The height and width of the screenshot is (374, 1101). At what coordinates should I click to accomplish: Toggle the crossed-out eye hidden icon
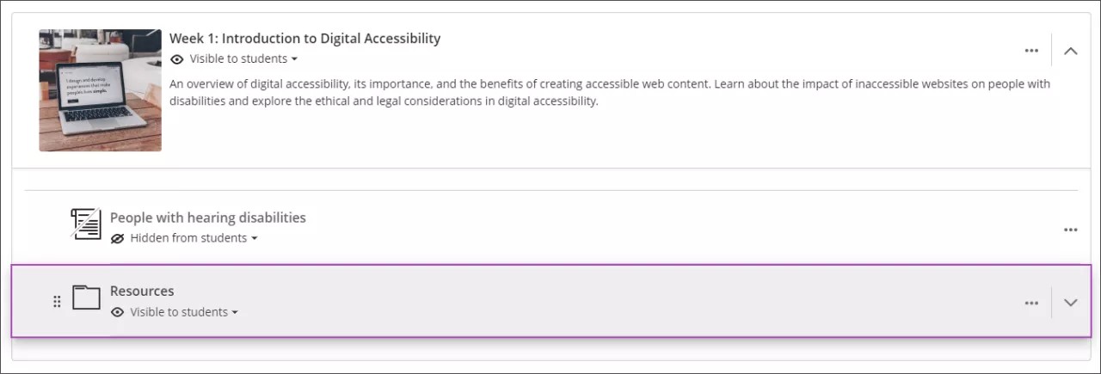click(118, 238)
